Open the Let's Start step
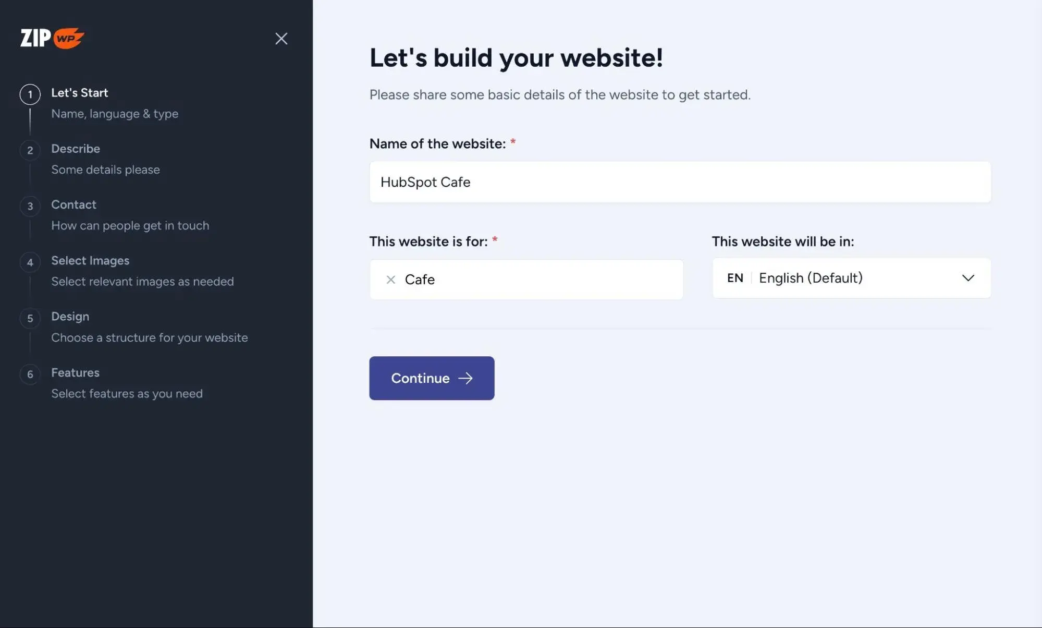Viewport: 1042px width, 628px height. [80, 93]
